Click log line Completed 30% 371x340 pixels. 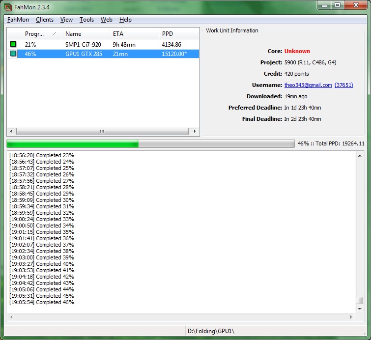pyautogui.click(x=42, y=200)
